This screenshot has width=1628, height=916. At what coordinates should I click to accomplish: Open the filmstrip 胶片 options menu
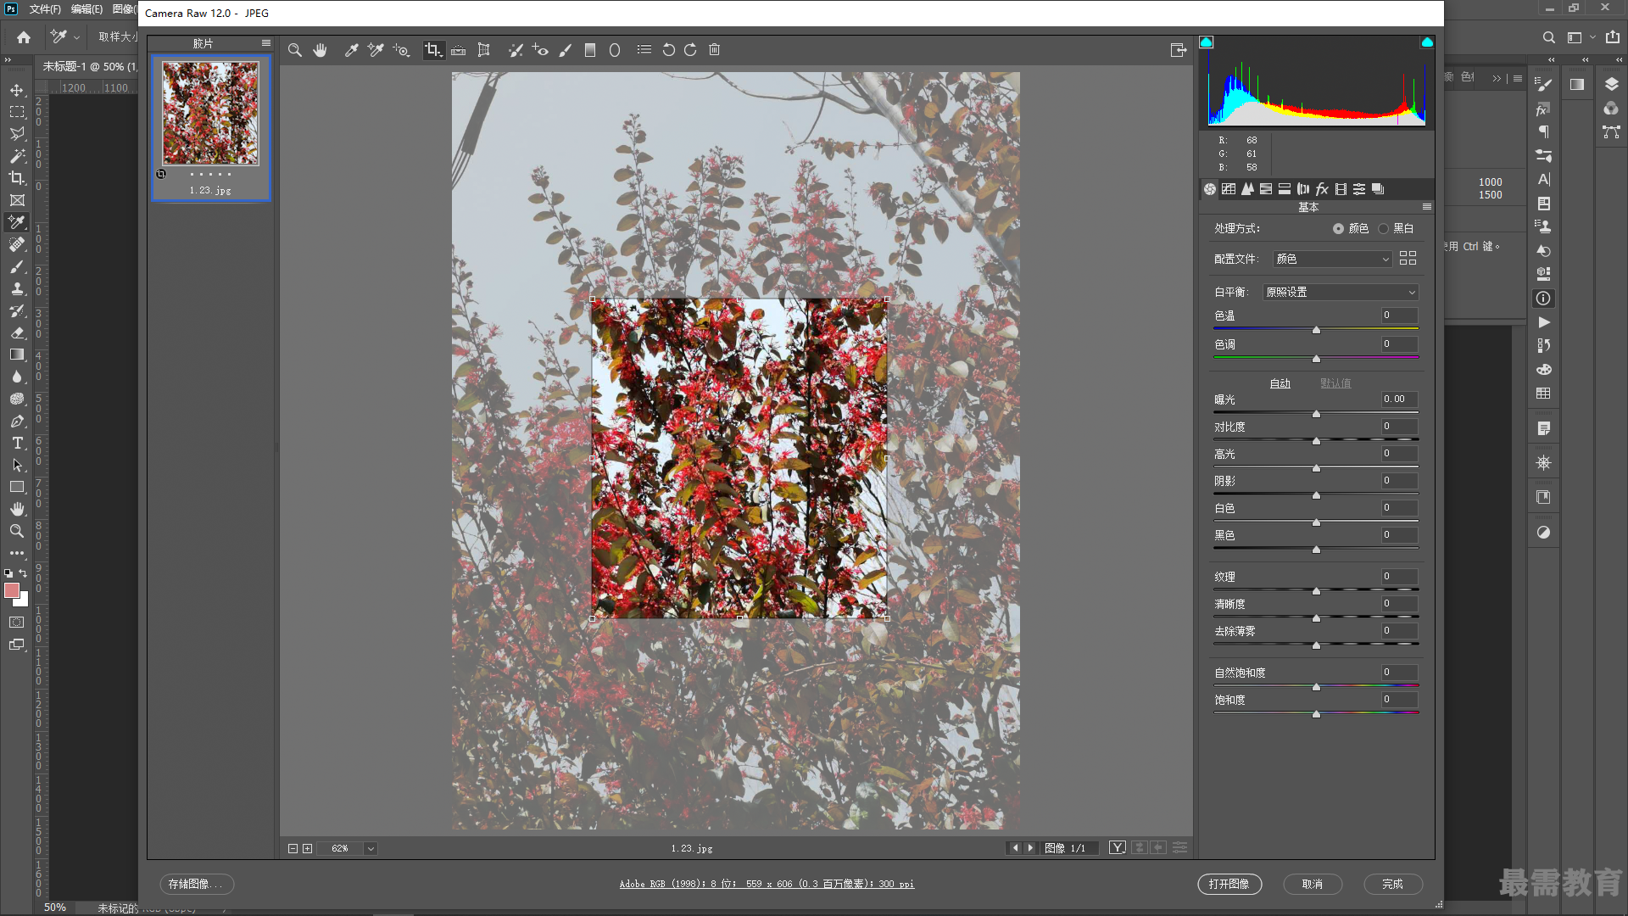(x=266, y=43)
